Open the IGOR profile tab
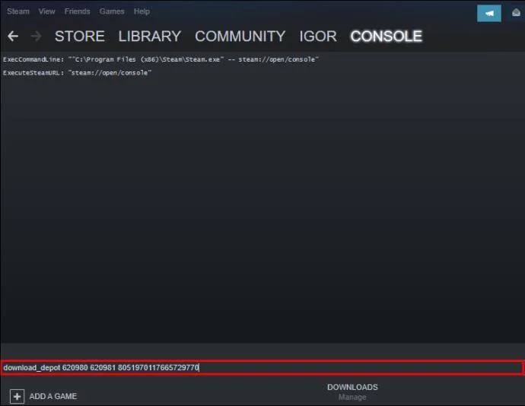 click(318, 36)
